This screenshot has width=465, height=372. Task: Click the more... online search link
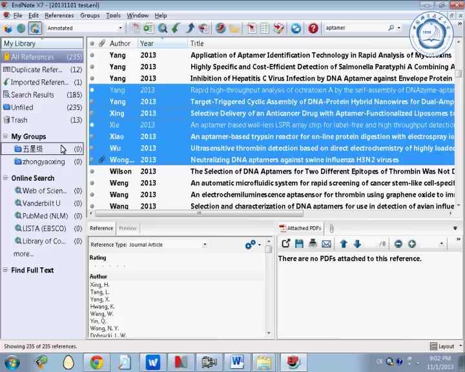click(23, 254)
